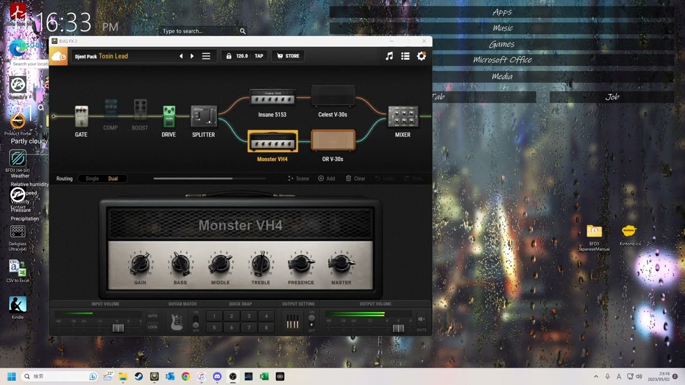Click the BASS knob

pyautogui.click(x=180, y=263)
